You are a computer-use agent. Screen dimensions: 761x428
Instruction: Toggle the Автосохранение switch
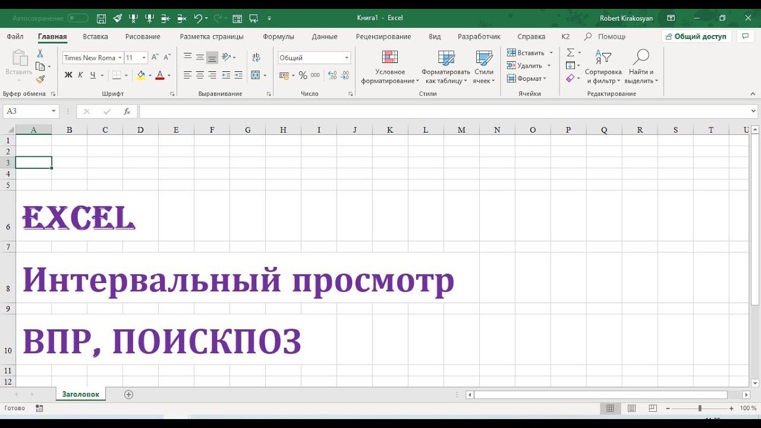(x=78, y=18)
